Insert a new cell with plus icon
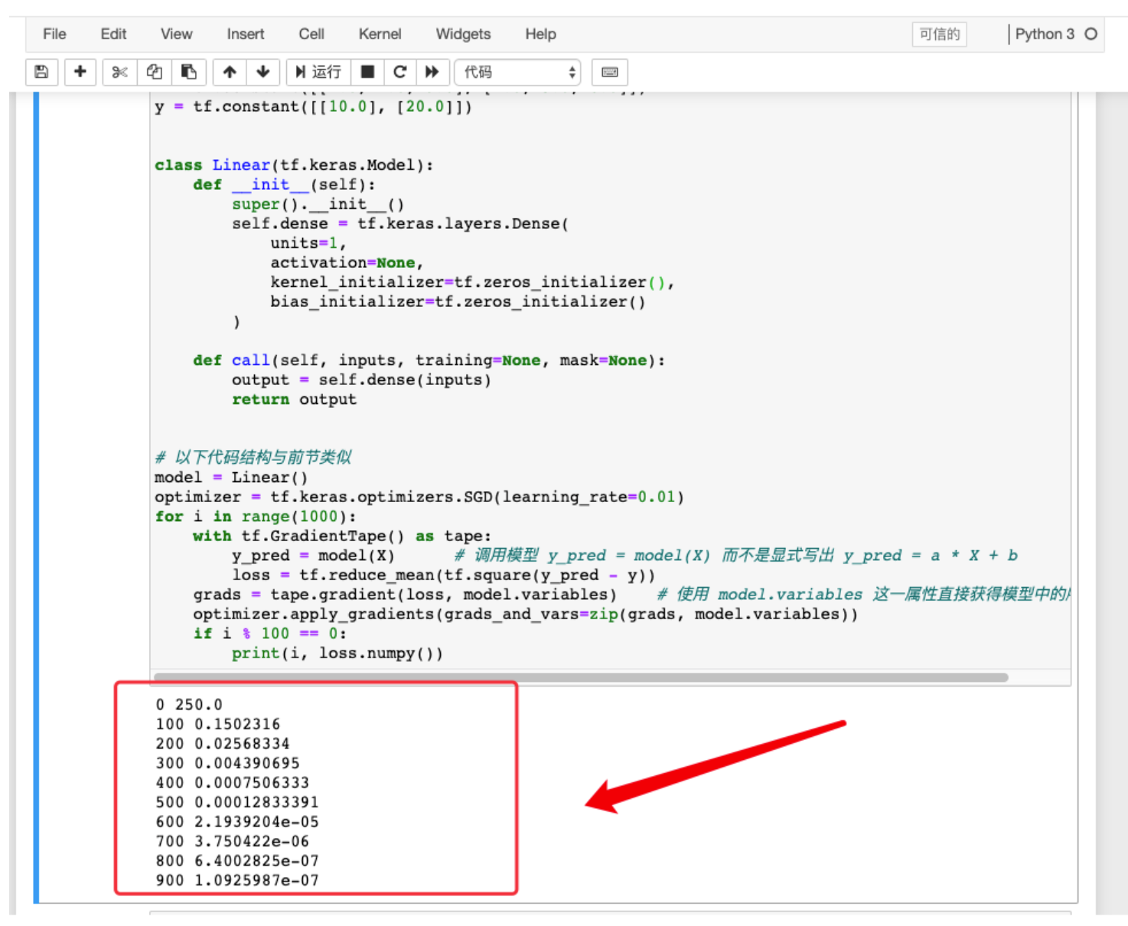The height and width of the screenshot is (926, 1128). coord(80,72)
